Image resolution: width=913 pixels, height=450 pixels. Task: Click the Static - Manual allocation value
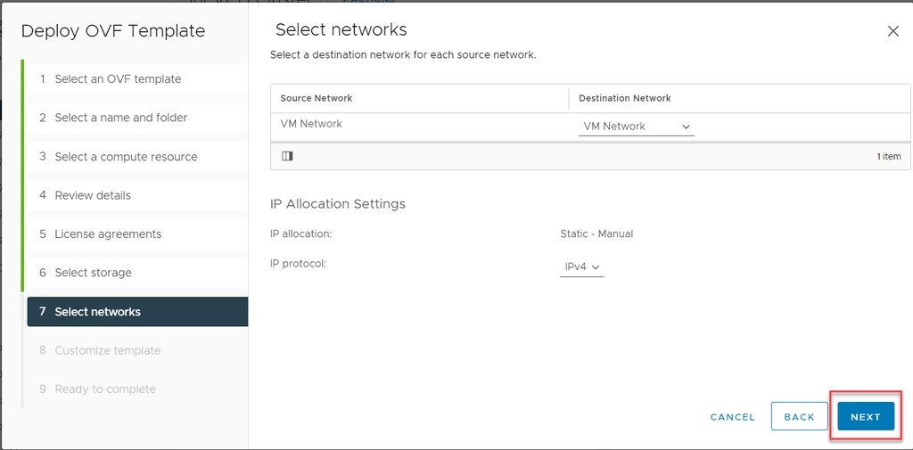coord(596,233)
